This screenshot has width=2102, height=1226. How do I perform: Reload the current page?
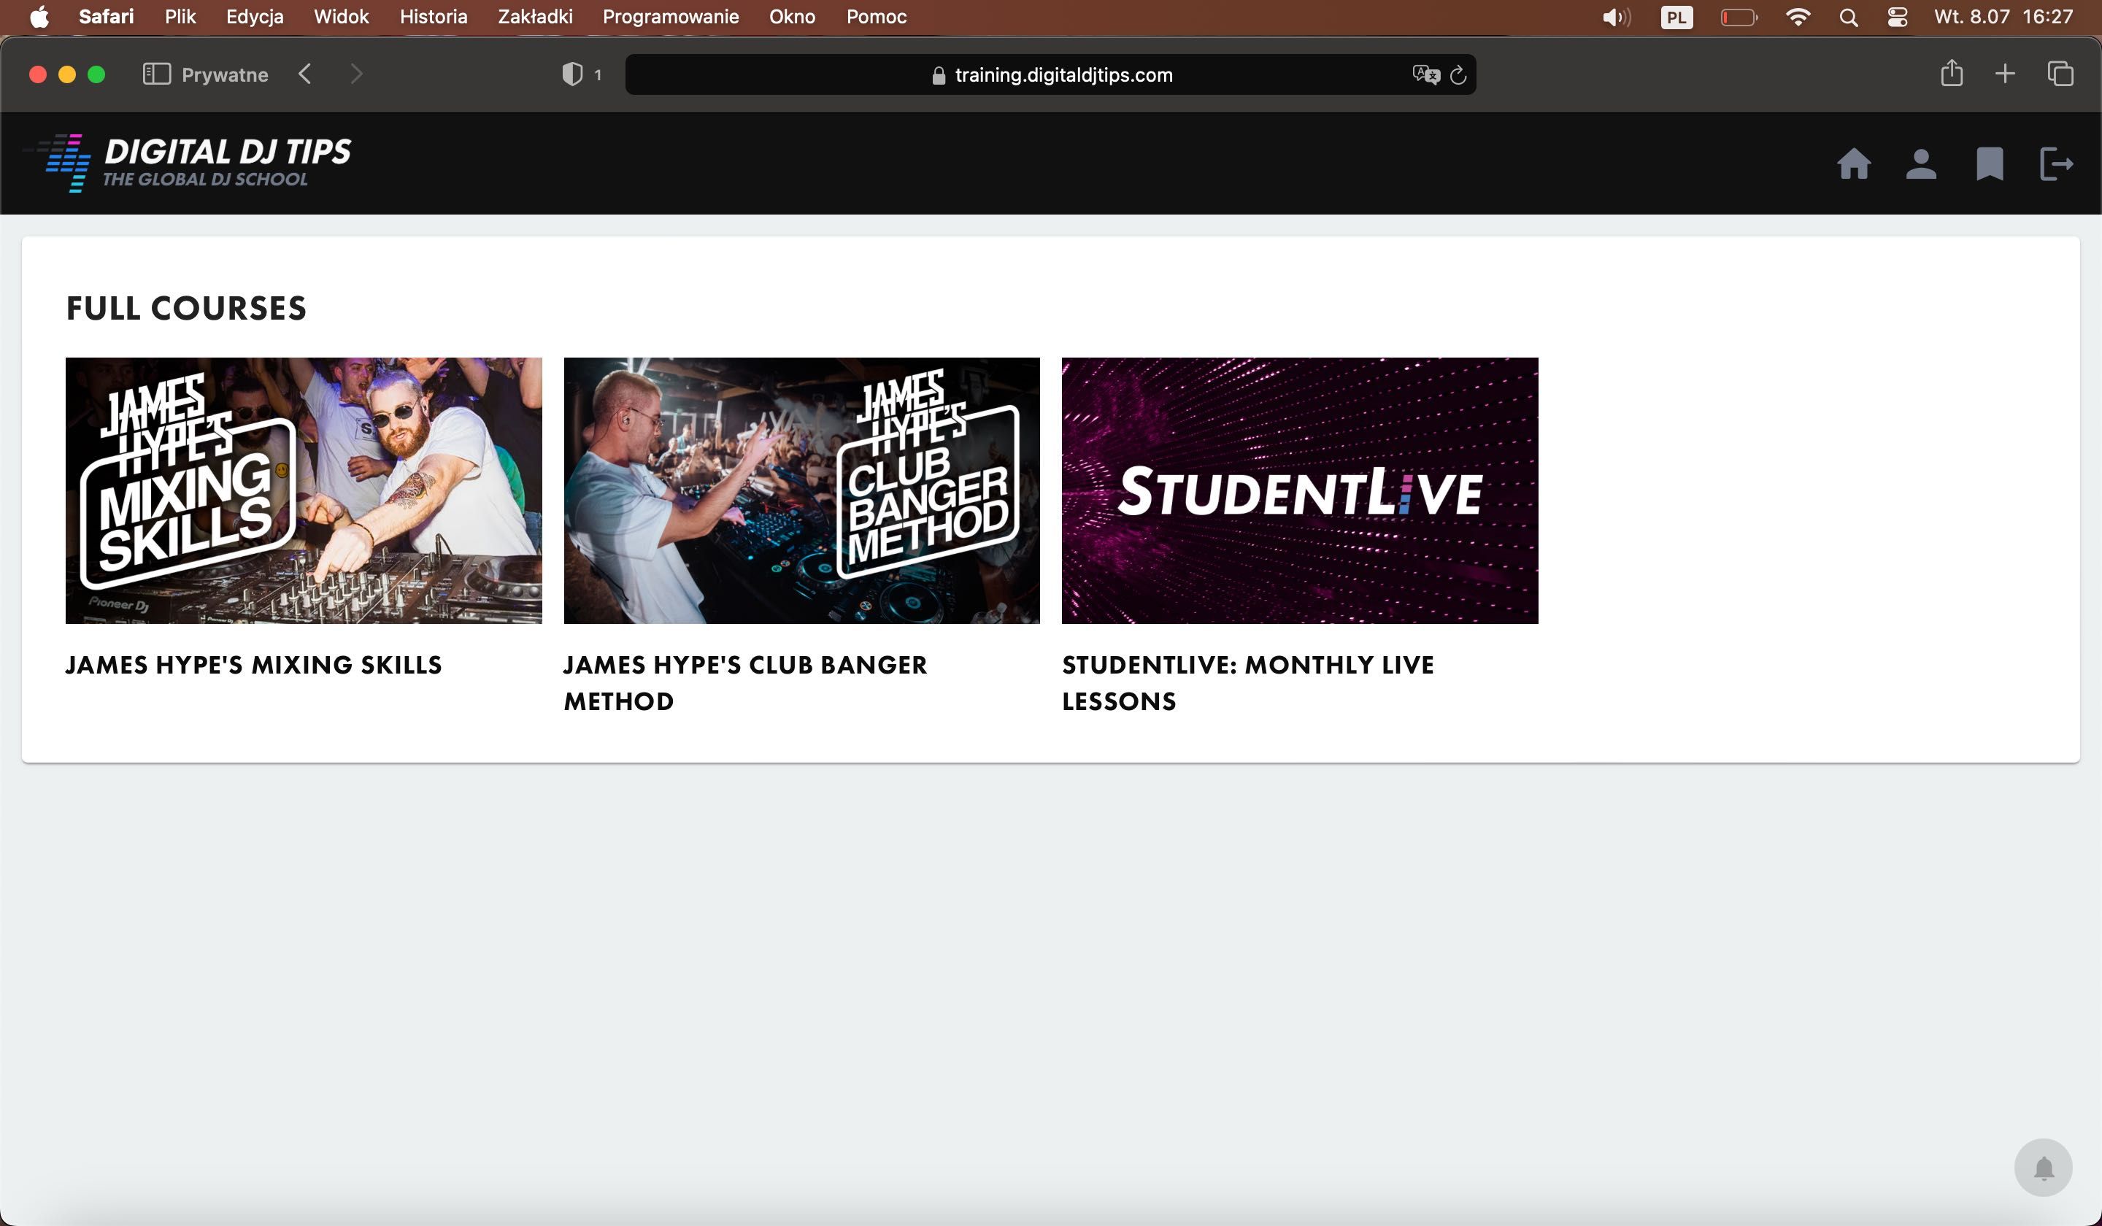[x=1458, y=75]
